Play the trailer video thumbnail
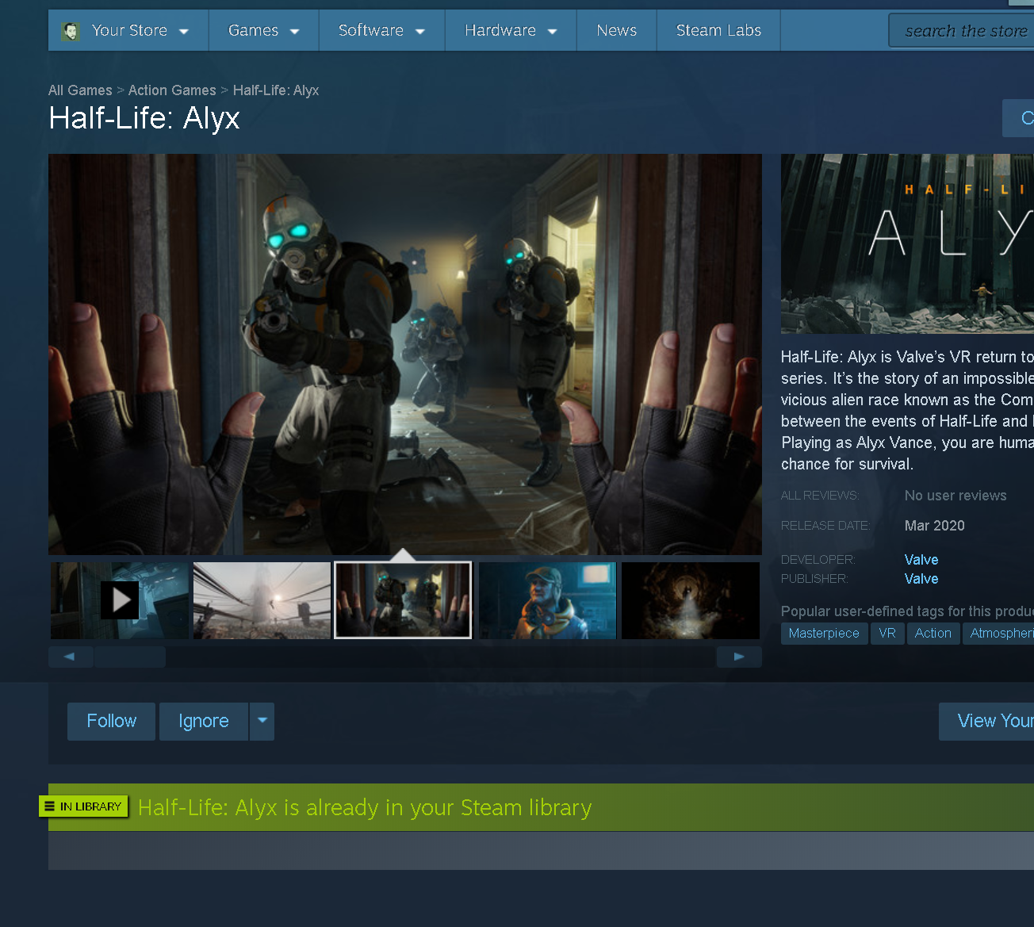1034x927 pixels. (x=120, y=600)
